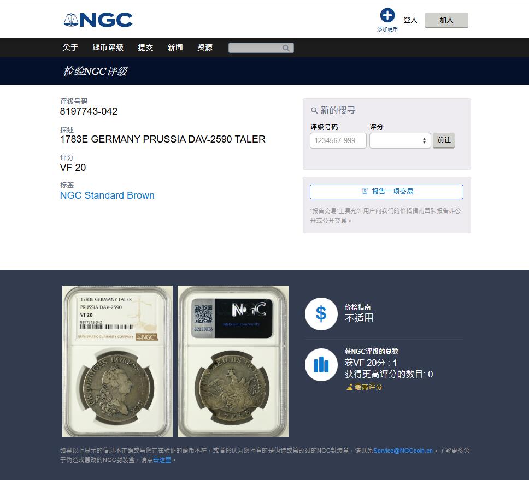Click the NGC scales logo
The image size is (529, 480).
[x=98, y=20]
